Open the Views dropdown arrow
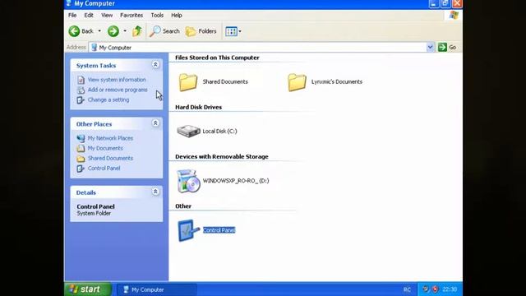Image resolution: width=526 pixels, height=296 pixels. [240, 31]
